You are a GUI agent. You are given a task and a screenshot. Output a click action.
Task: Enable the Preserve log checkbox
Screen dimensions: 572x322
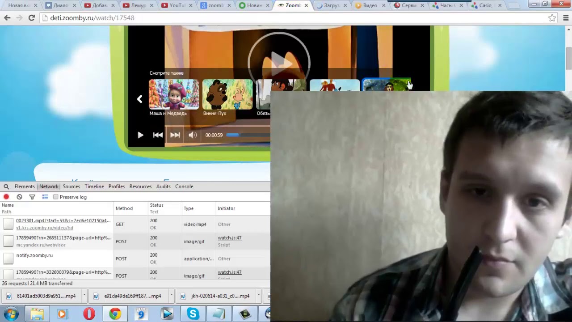tap(56, 197)
